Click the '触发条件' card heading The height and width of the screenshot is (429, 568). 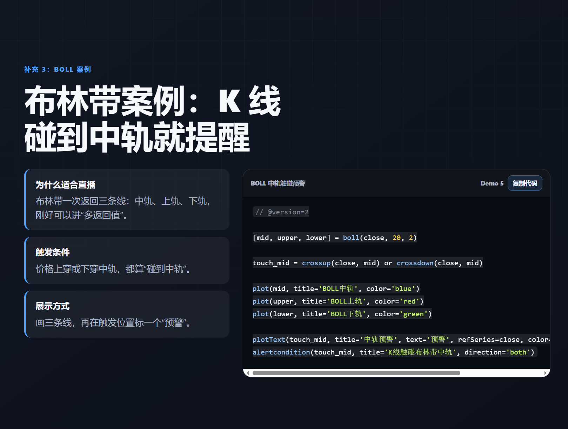(53, 252)
